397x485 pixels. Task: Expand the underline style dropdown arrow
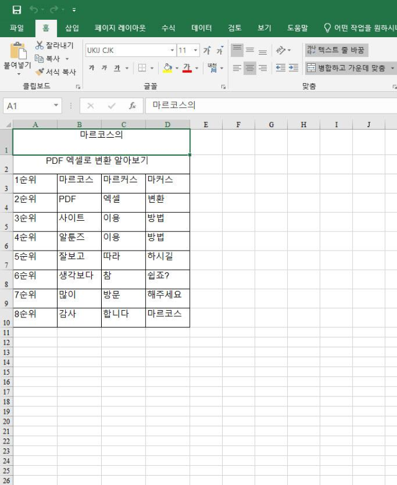click(127, 68)
